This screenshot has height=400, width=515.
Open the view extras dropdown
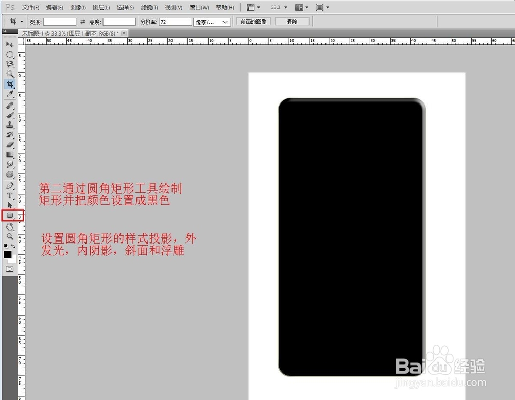[x=253, y=7]
